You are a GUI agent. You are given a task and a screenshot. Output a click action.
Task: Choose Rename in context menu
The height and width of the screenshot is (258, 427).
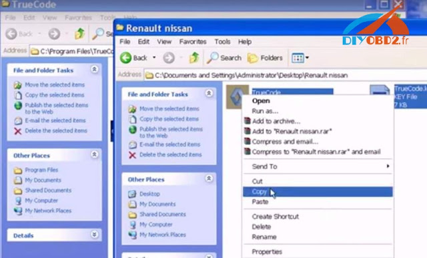(x=318, y=237)
